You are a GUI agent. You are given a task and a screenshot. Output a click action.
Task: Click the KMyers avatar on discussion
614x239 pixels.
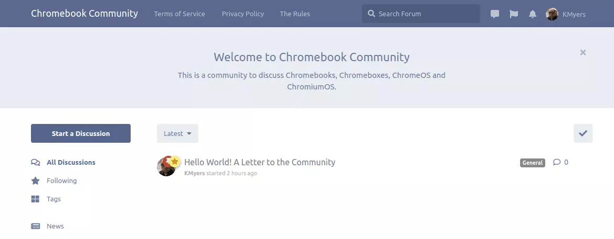coord(166,167)
